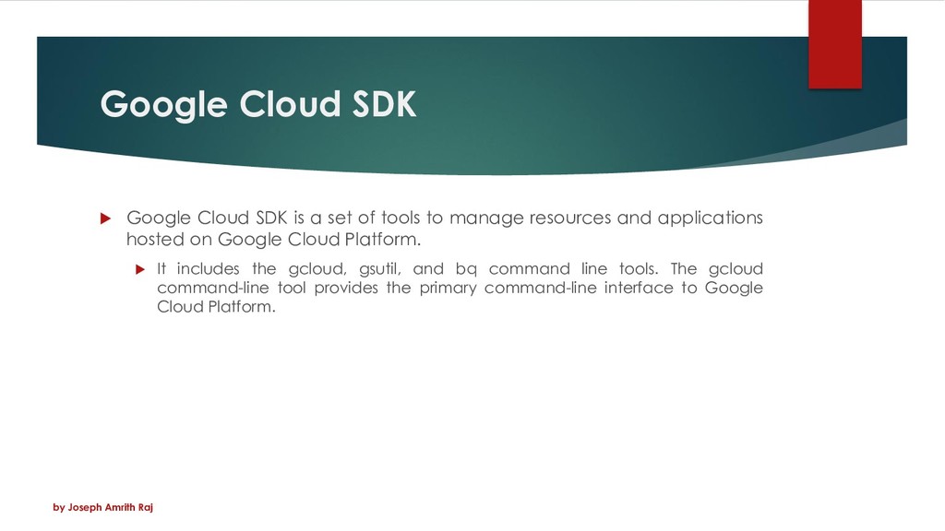945x531 pixels.
Task: Click the 'by Joseph Amrith Raj' footer text
Action: coord(103,508)
